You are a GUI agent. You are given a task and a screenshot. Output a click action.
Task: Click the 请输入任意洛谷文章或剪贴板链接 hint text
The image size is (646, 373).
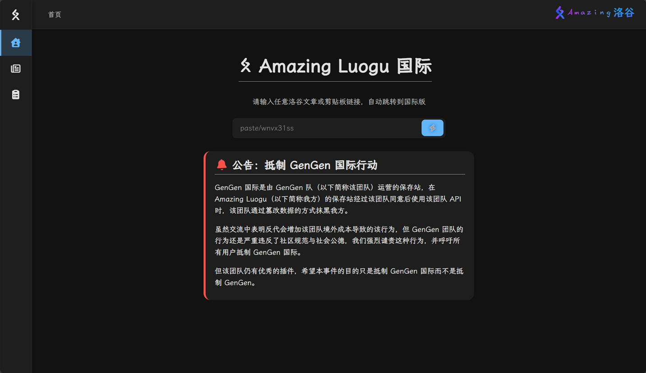click(339, 102)
